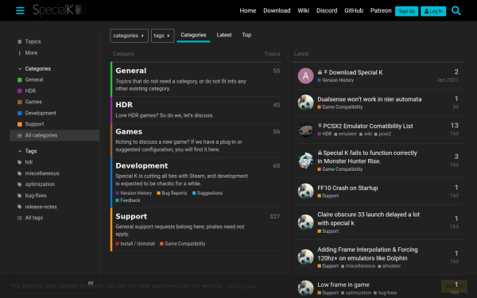
Task: Click the optimization tag icon in sidebar
Action: tap(19, 184)
